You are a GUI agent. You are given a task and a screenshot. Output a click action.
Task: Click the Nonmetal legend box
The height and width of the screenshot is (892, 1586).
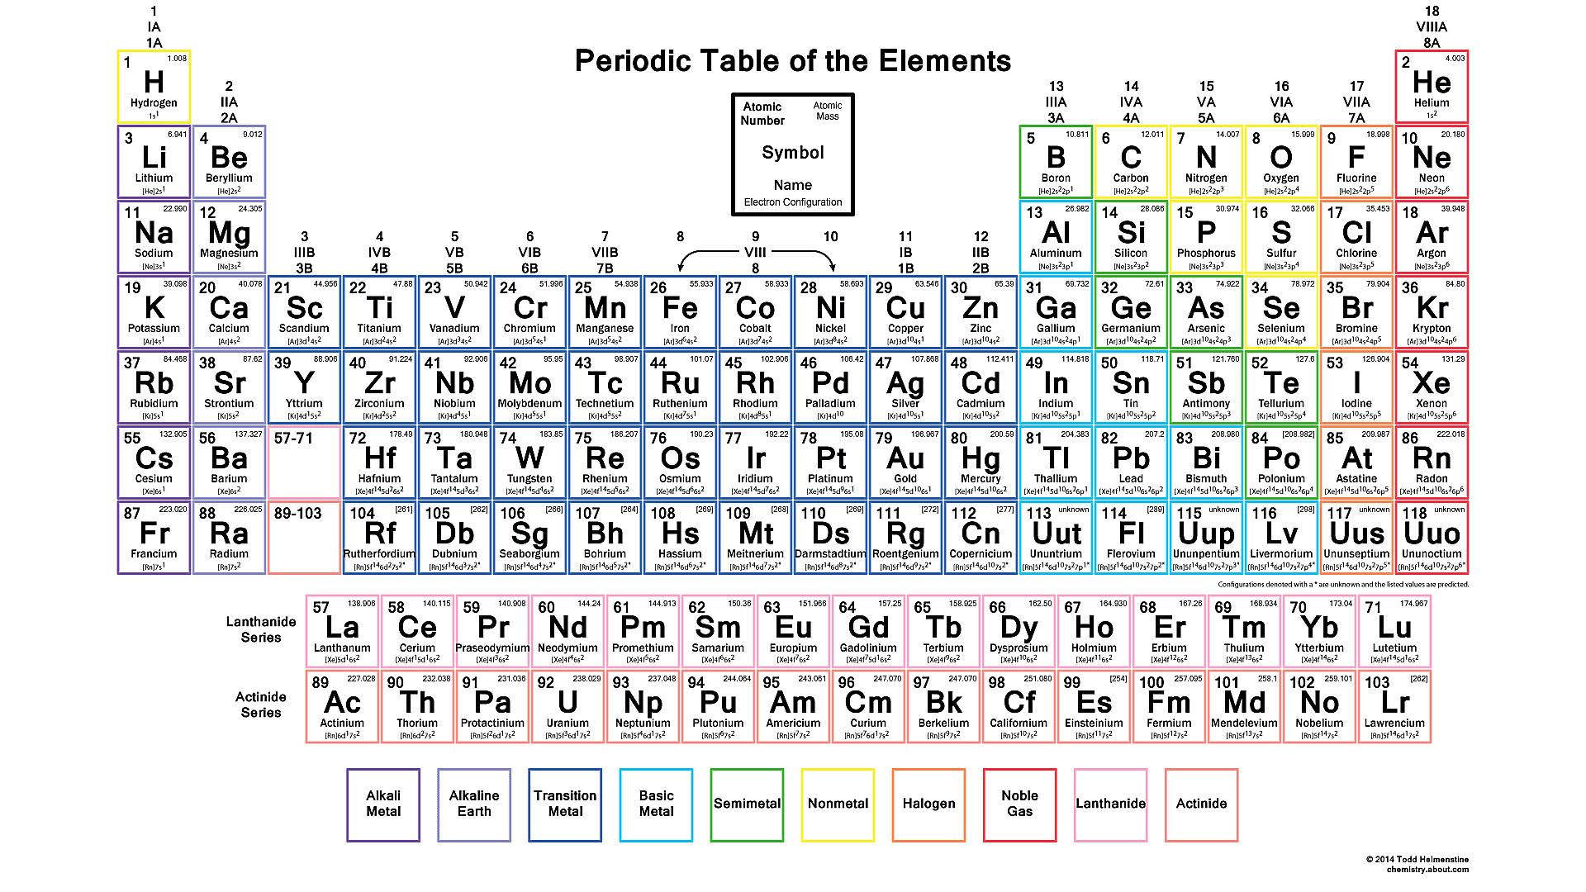tap(838, 805)
